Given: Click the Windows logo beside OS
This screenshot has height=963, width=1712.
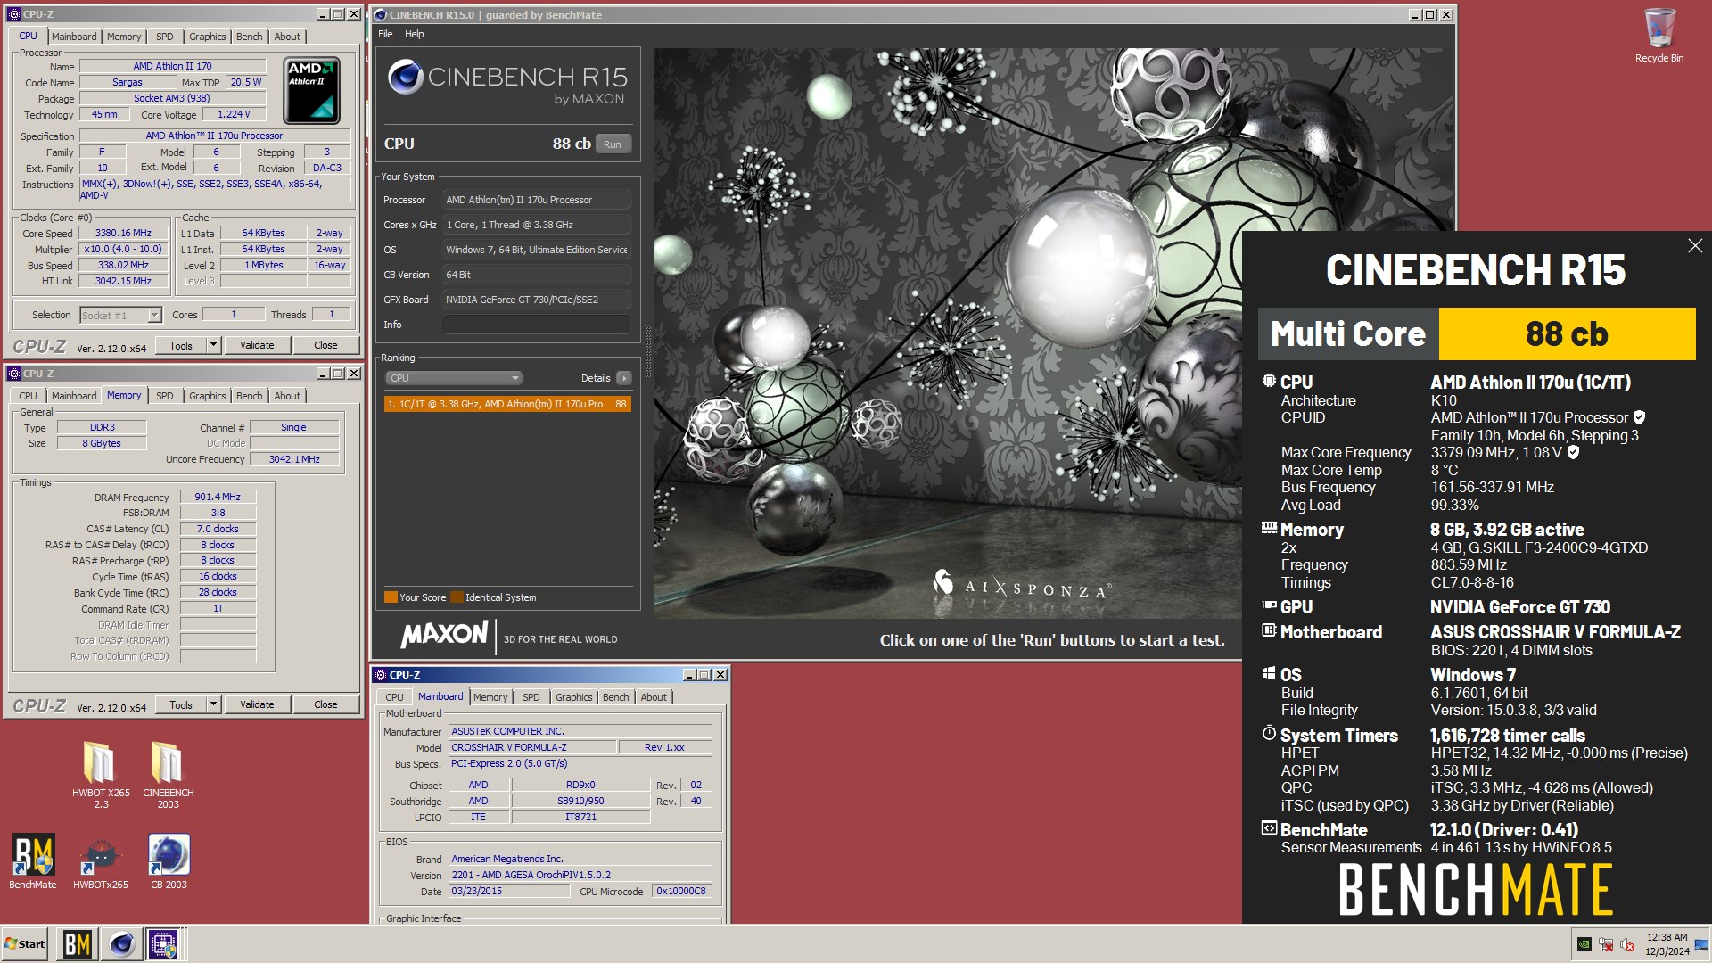Looking at the screenshot, I should click(x=1269, y=674).
